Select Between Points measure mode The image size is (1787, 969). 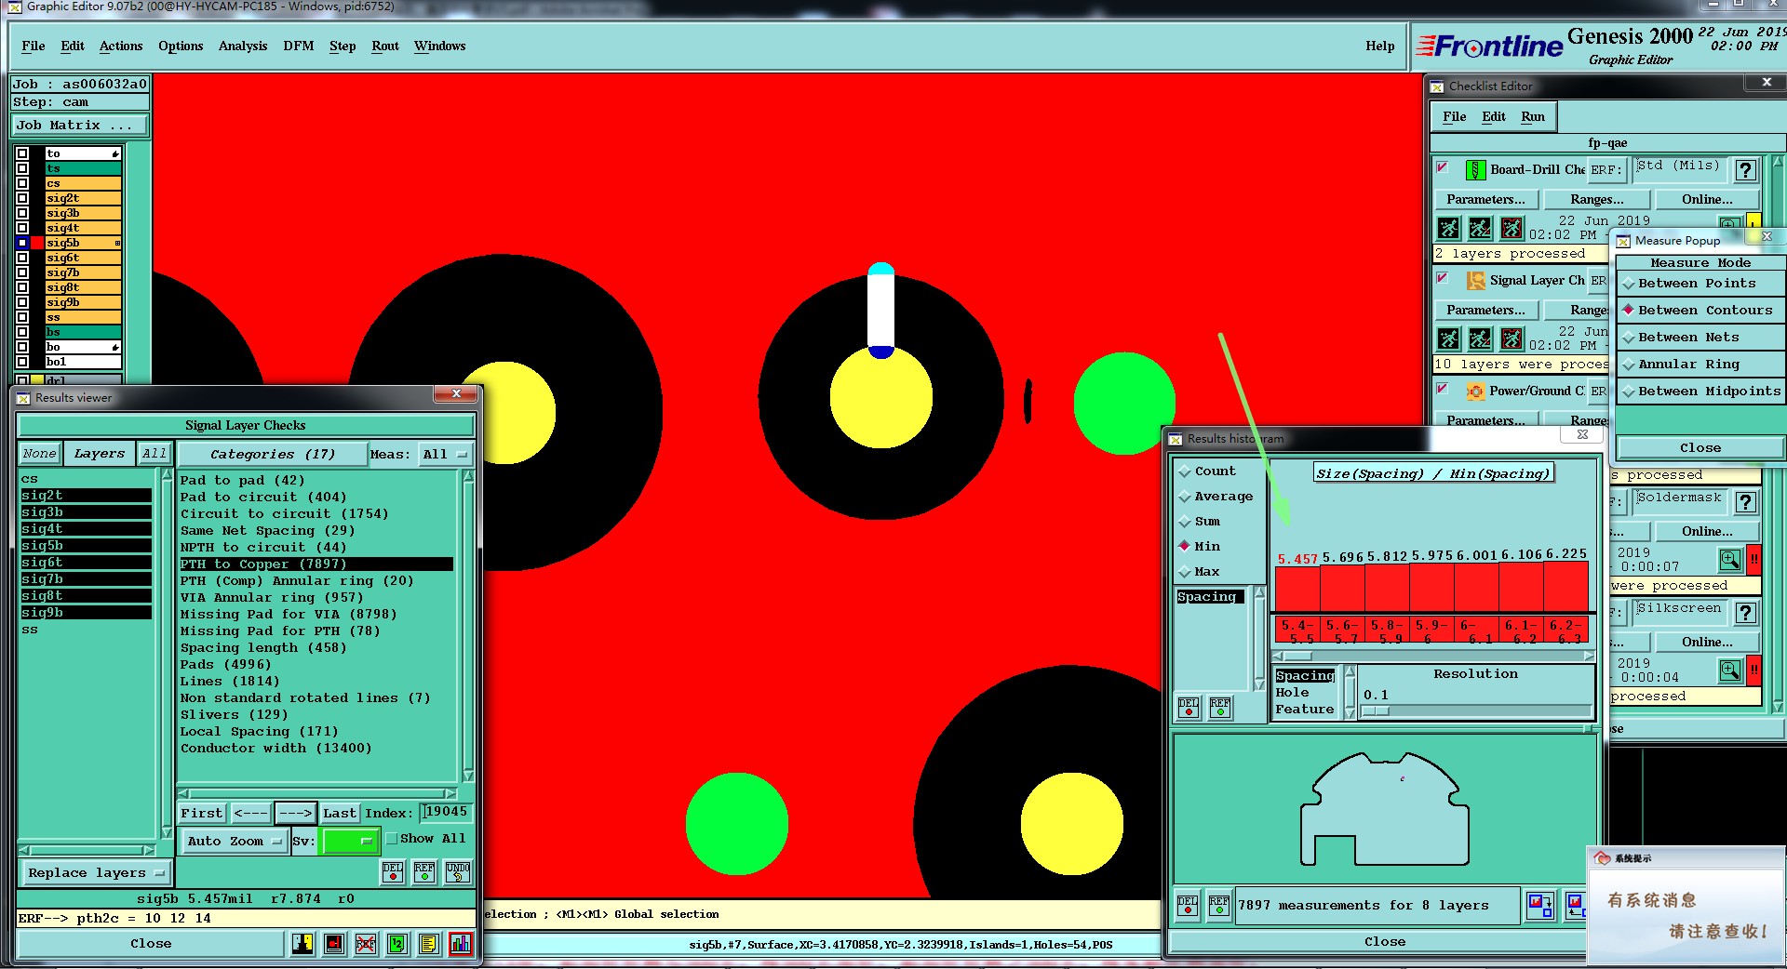tap(1700, 284)
